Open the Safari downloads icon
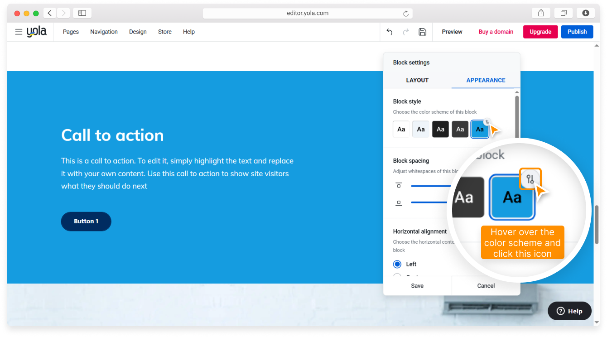Viewport: 607px width, 337px height. tap(585, 13)
